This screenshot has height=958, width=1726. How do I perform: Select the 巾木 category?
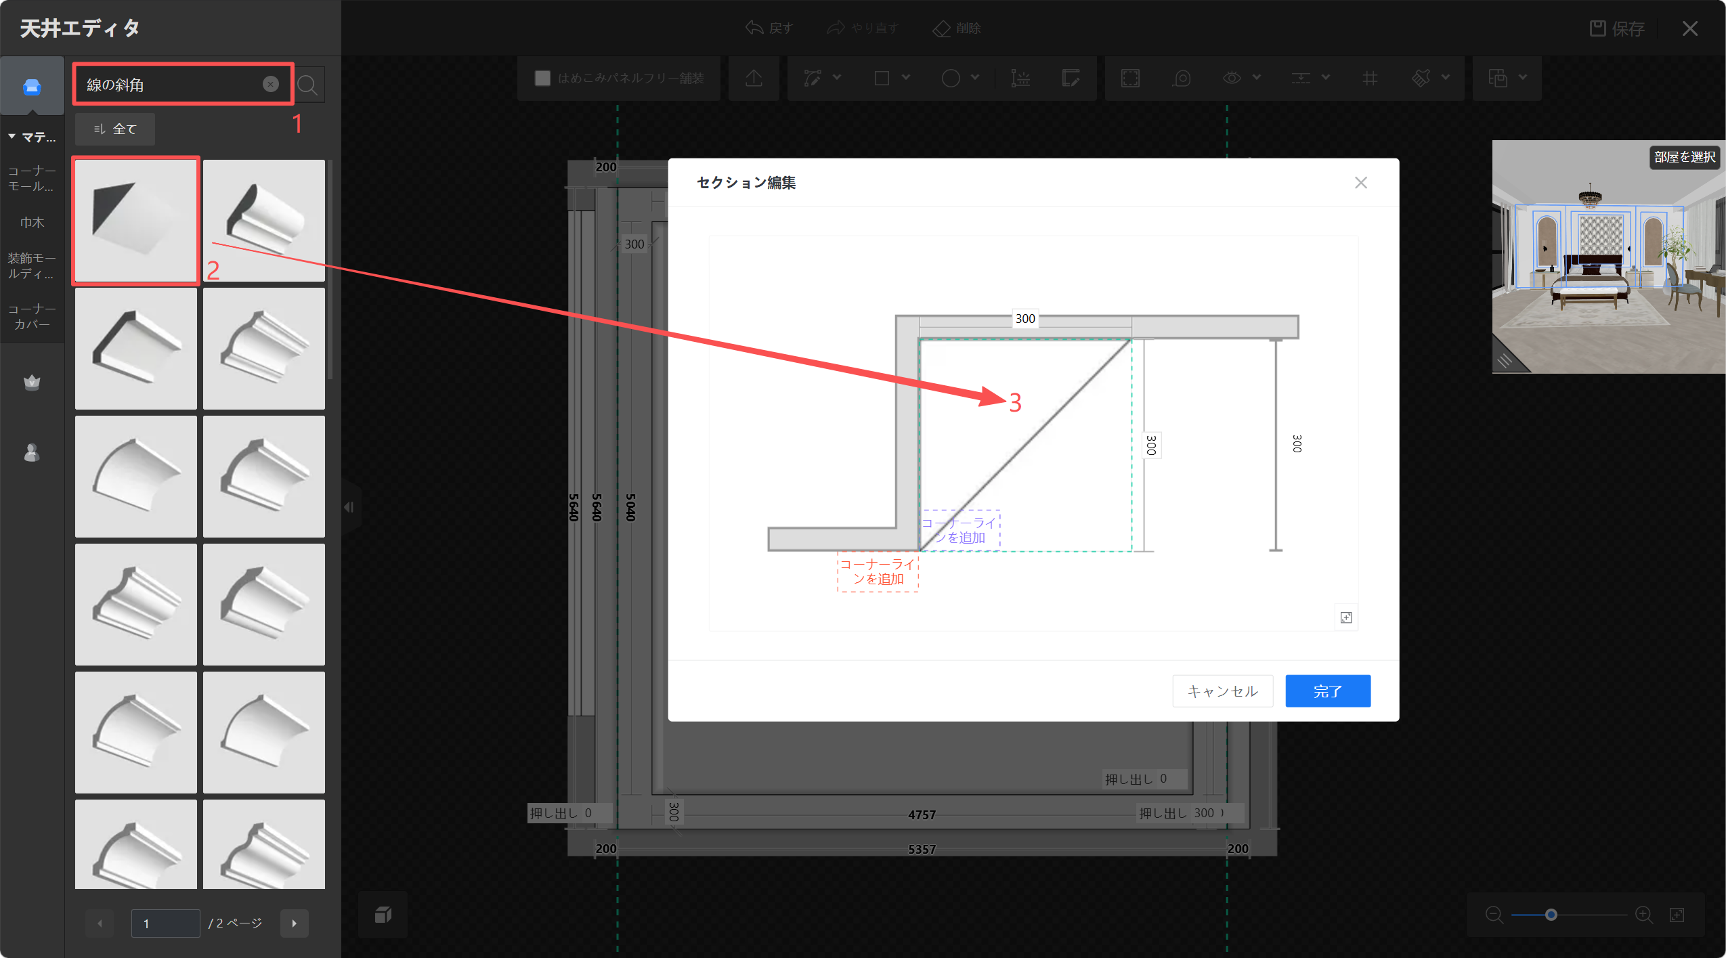pyautogui.click(x=32, y=223)
